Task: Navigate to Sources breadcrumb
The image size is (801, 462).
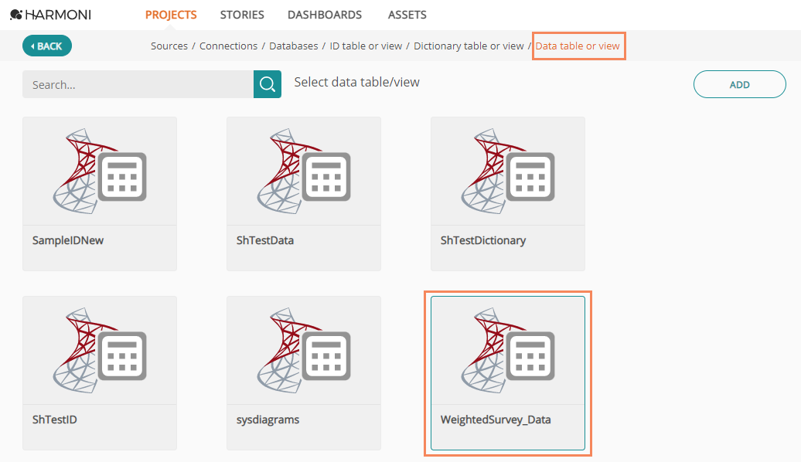Action: 169,46
